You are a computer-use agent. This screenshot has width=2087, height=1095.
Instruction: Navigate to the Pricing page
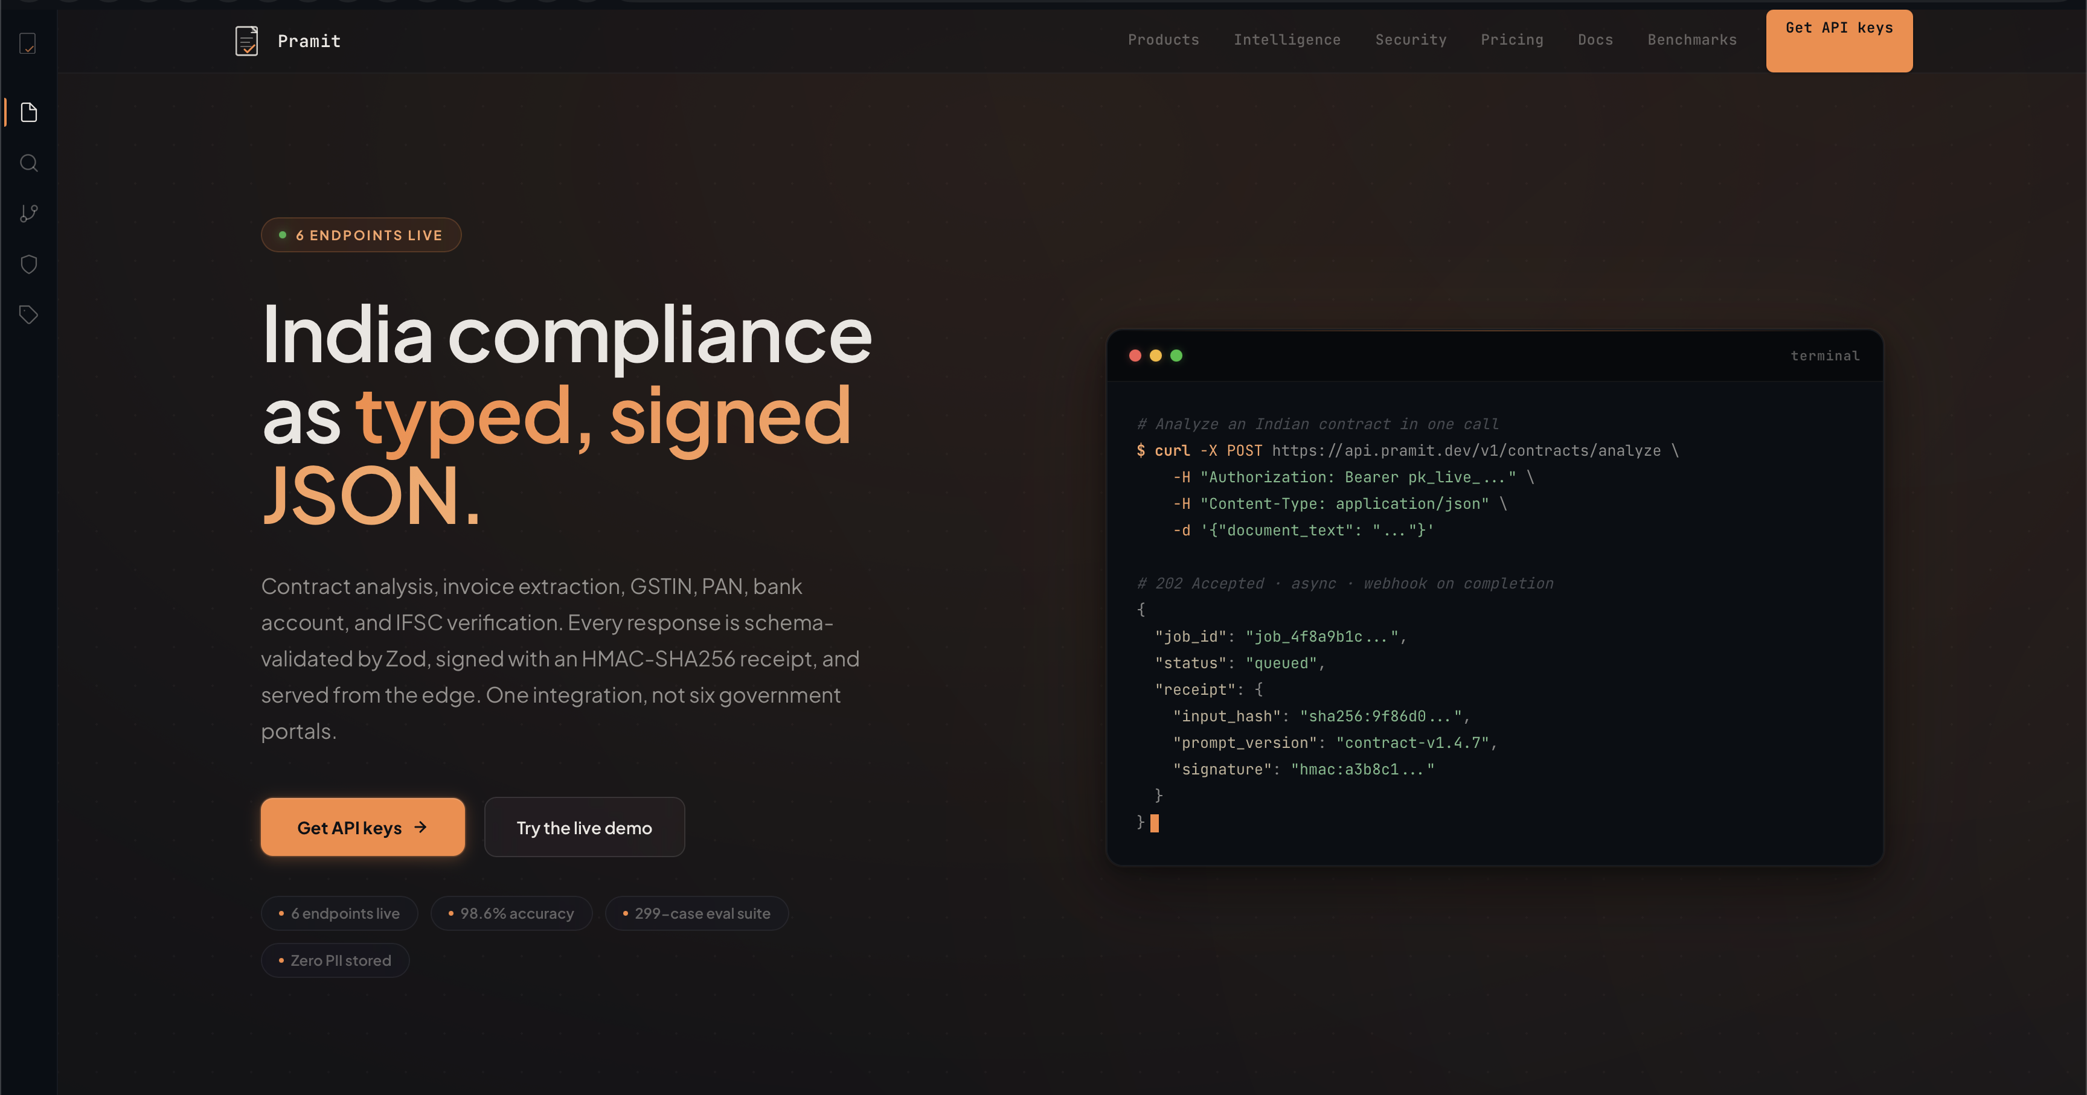tap(1512, 40)
